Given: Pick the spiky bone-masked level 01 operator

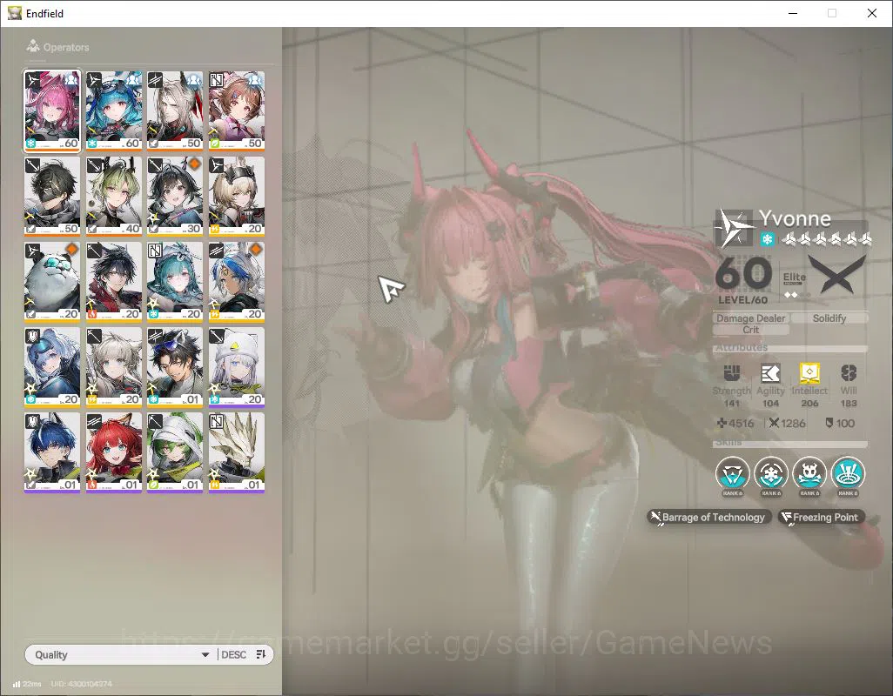Looking at the screenshot, I should coord(237,452).
